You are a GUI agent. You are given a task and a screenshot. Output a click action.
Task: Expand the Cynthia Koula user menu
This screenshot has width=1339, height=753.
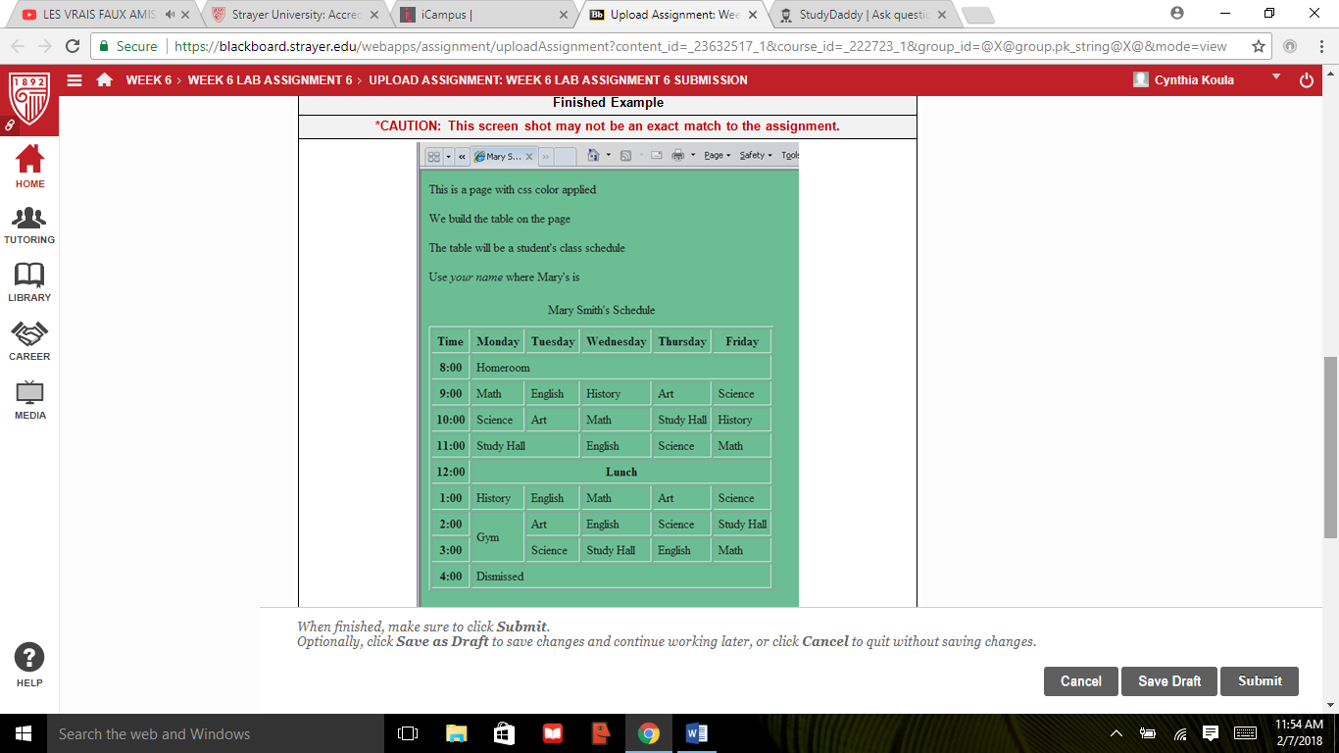(x=1275, y=77)
